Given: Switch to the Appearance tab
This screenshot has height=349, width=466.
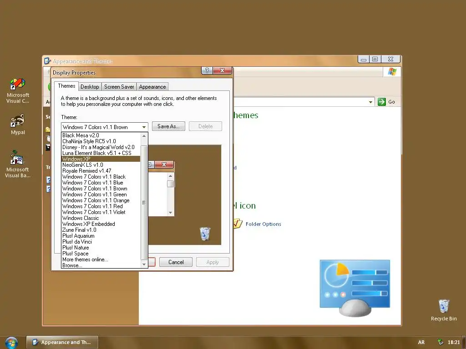Looking at the screenshot, I should pyautogui.click(x=152, y=87).
